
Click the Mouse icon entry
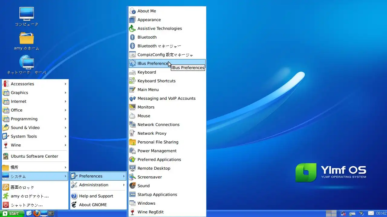tap(132, 116)
